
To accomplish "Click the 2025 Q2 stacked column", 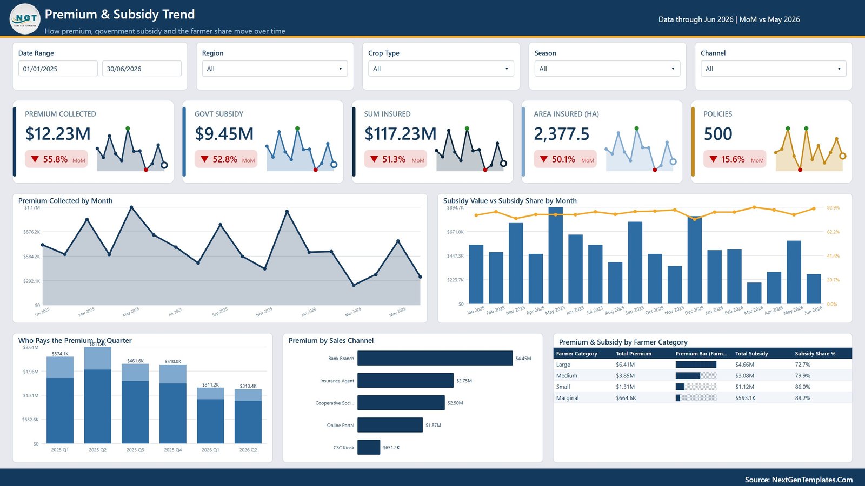I will [x=98, y=395].
